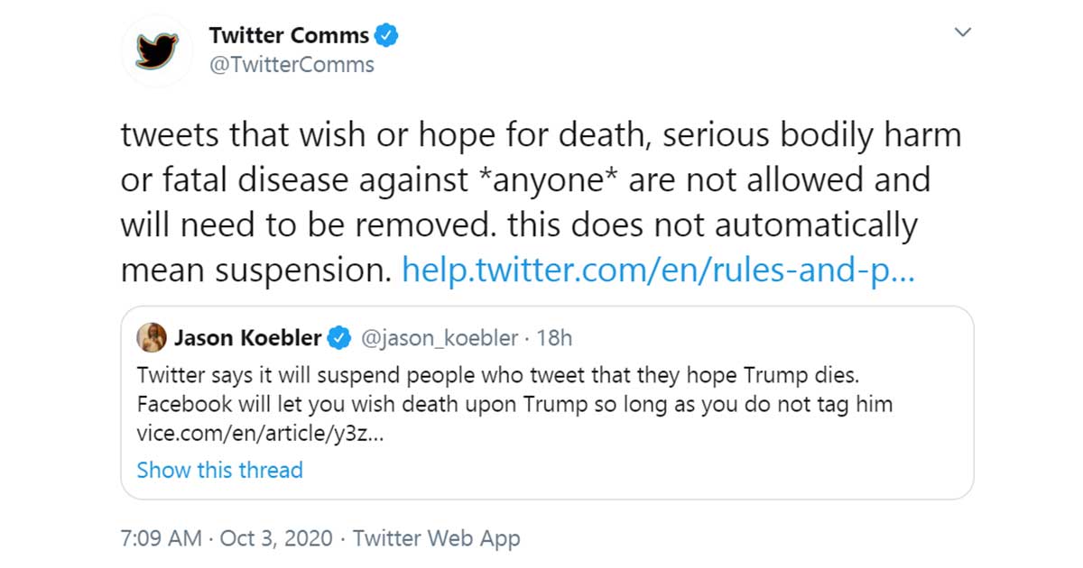Open the Twitter Comms display name

(x=289, y=36)
